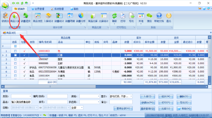Close the 商品浏览 tab panel
This screenshot has height=118, width=212.
(211, 33)
